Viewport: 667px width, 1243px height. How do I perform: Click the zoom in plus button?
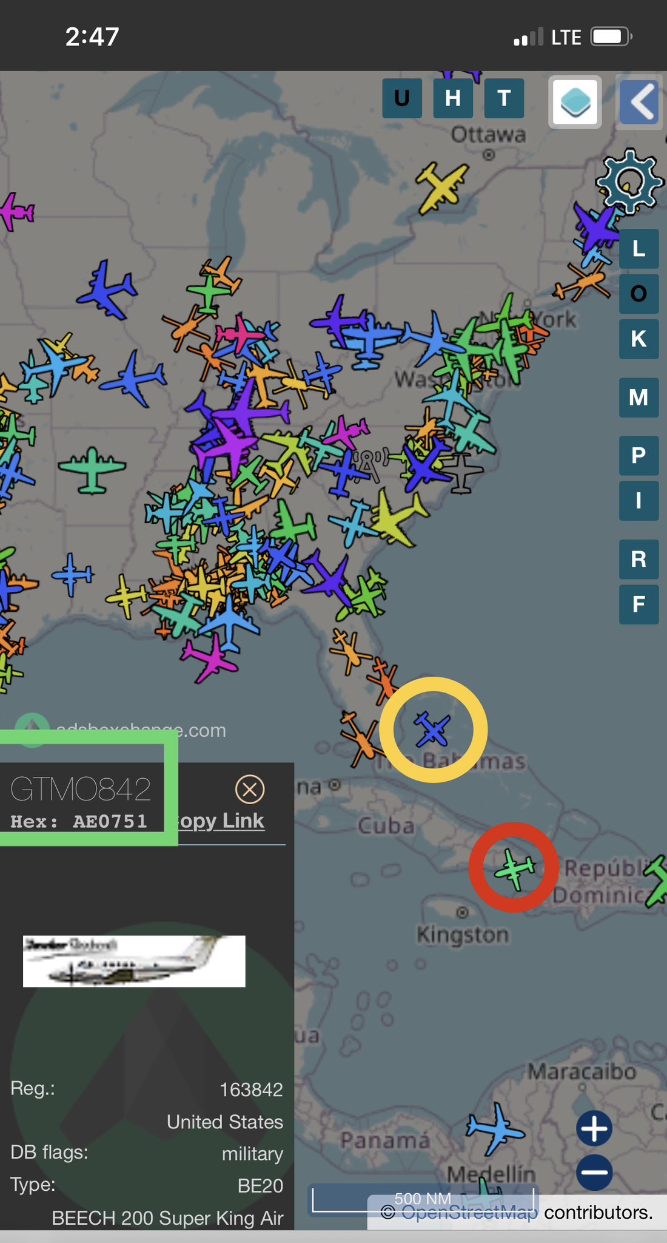pyautogui.click(x=594, y=1128)
